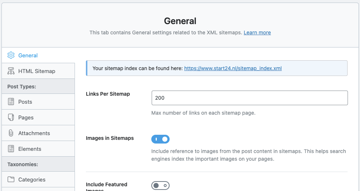
Task: Go to the Pages tab label
Action: (x=26, y=118)
